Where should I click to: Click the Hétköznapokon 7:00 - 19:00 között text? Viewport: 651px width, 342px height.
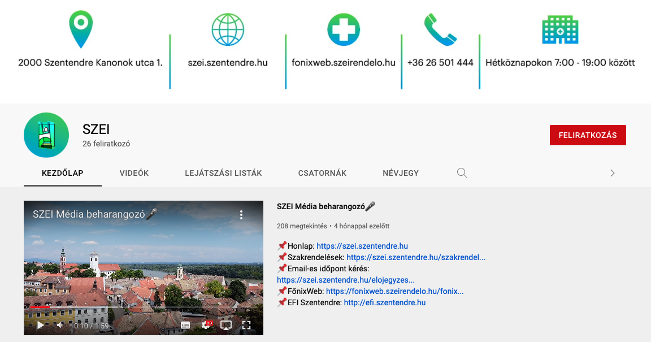pyautogui.click(x=560, y=63)
